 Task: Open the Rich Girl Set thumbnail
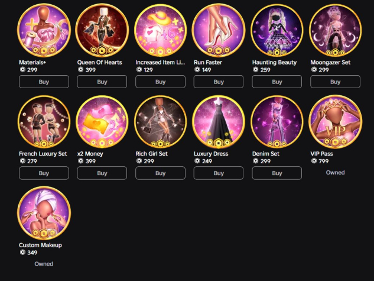click(x=160, y=121)
